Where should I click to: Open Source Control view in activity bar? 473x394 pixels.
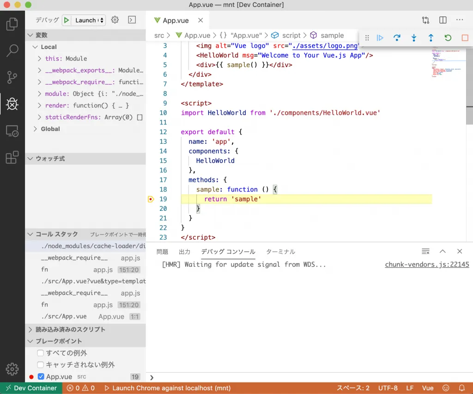(12, 77)
